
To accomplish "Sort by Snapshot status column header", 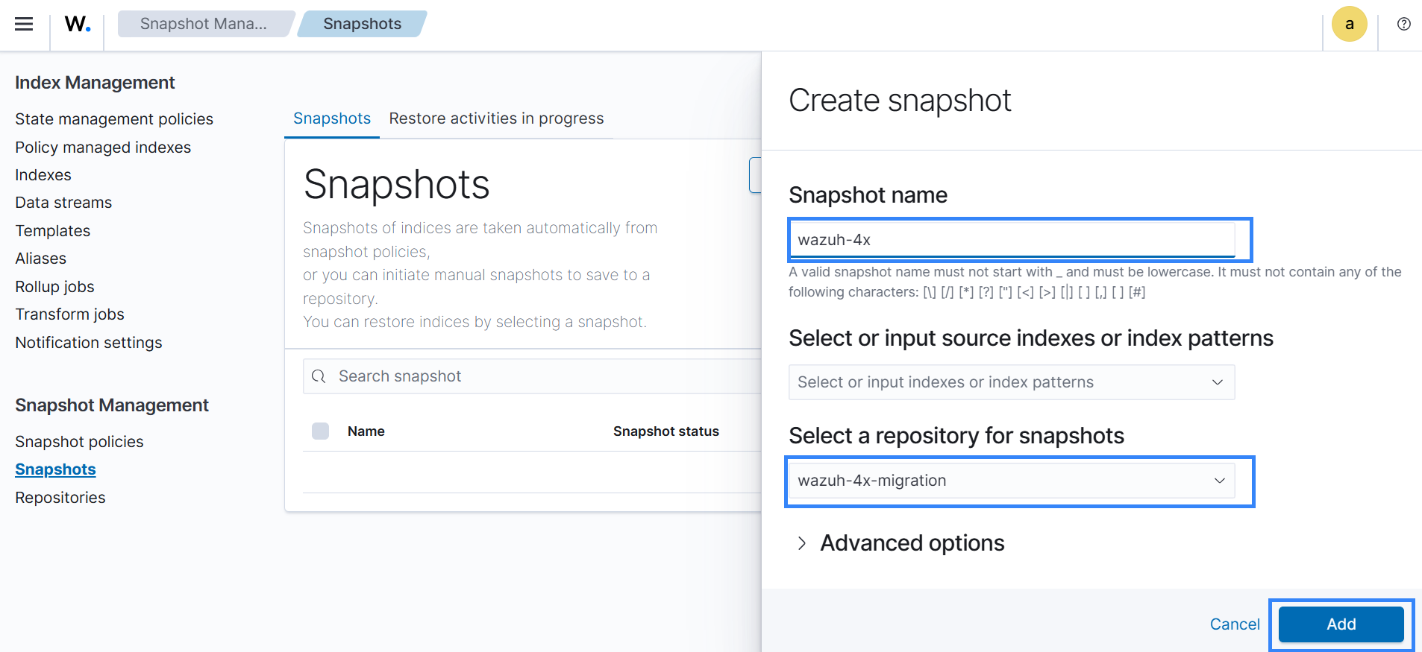I will [666, 431].
